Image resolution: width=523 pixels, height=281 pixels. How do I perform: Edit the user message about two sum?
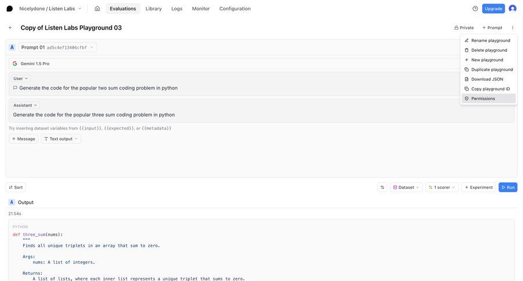[x=98, y=88]
